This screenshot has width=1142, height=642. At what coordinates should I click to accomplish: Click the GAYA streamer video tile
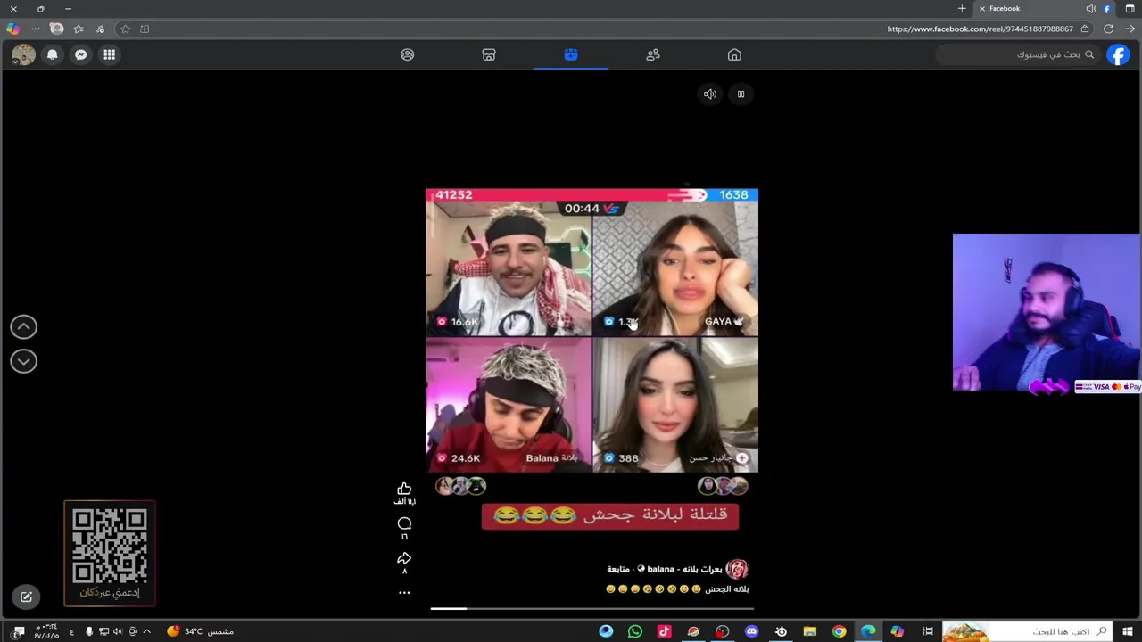point(675,268)
